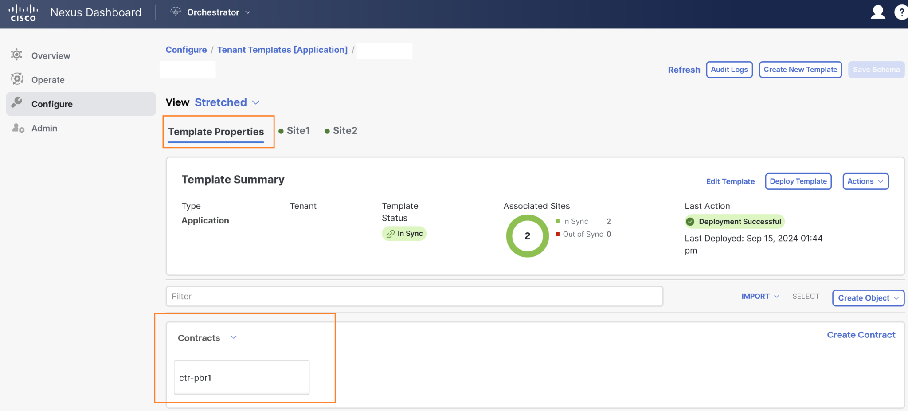The height and width of the screenshot is (411, 908).
Task: Click inside the Filter input field
Action: pos(412,296)
